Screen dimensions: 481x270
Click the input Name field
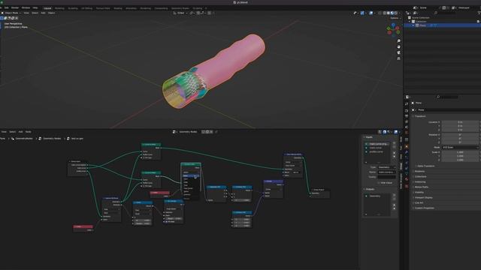point(386,172)
